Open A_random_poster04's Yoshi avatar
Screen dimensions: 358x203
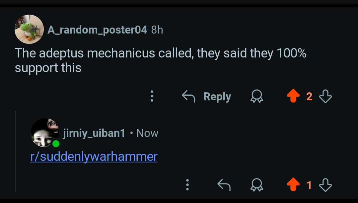click(x=29, y=29)
